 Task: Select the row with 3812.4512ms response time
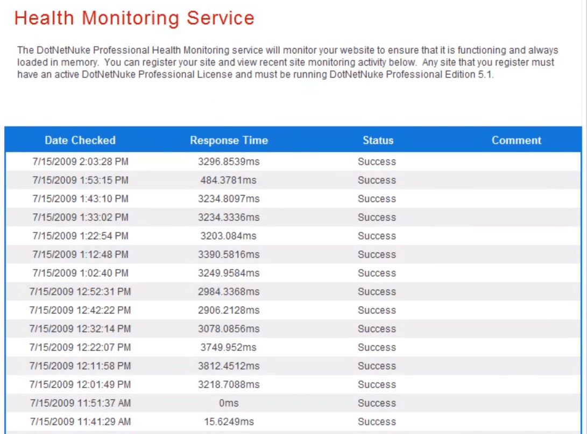(229, 366)
